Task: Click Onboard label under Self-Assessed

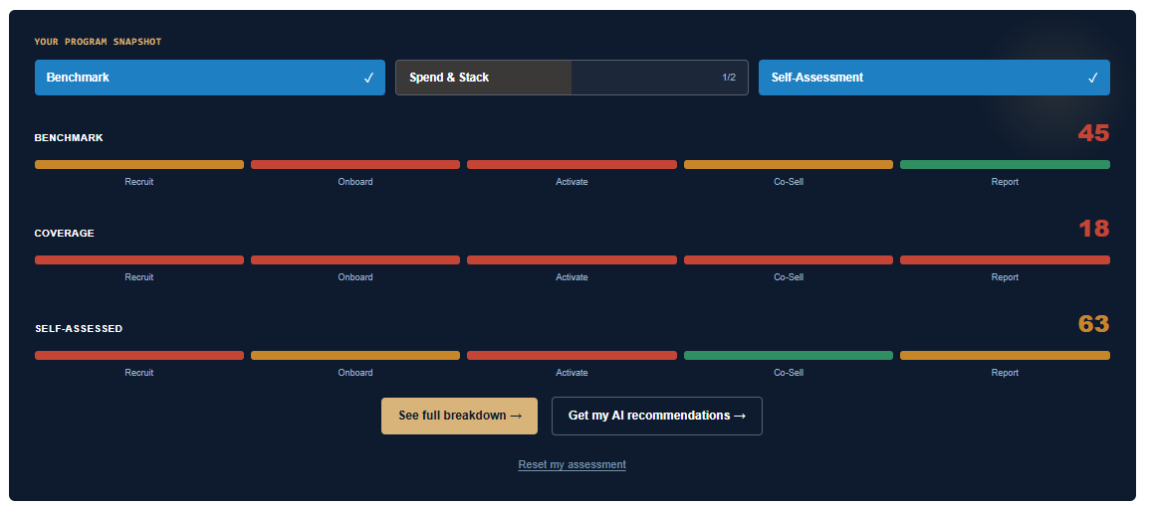Action: [355, 373]
